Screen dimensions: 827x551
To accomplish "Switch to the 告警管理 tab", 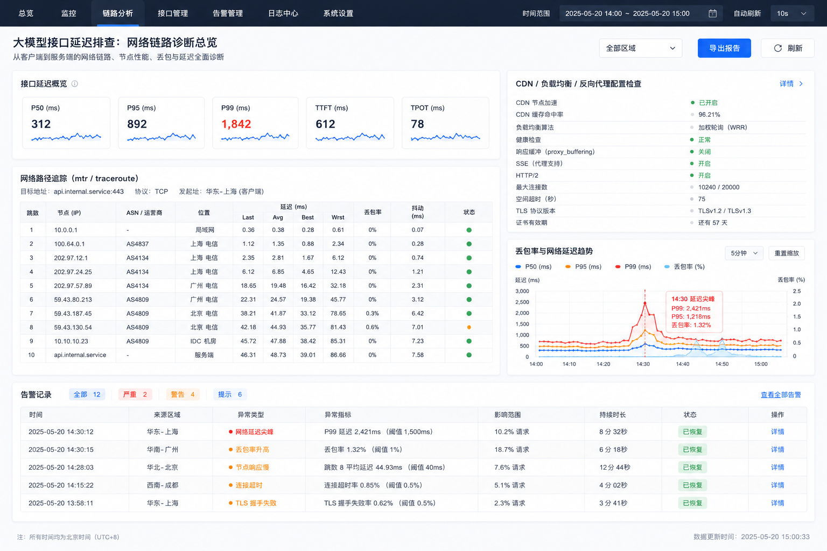I will (228, 13).
